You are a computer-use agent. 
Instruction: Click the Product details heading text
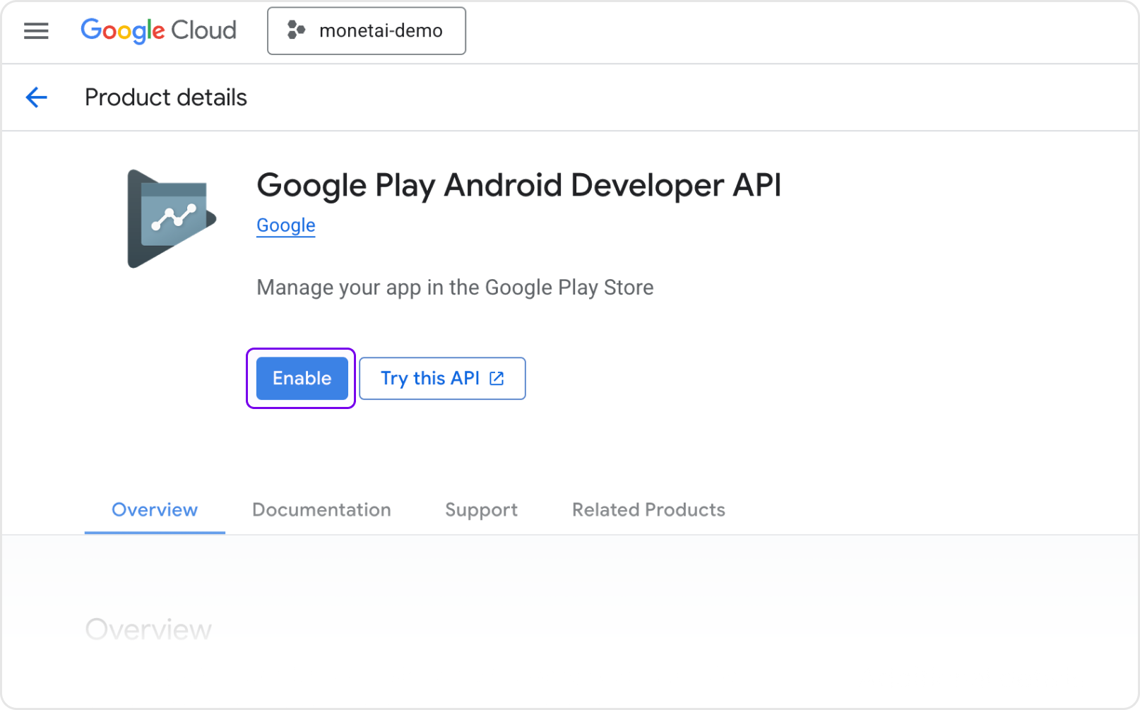[166, 97]
